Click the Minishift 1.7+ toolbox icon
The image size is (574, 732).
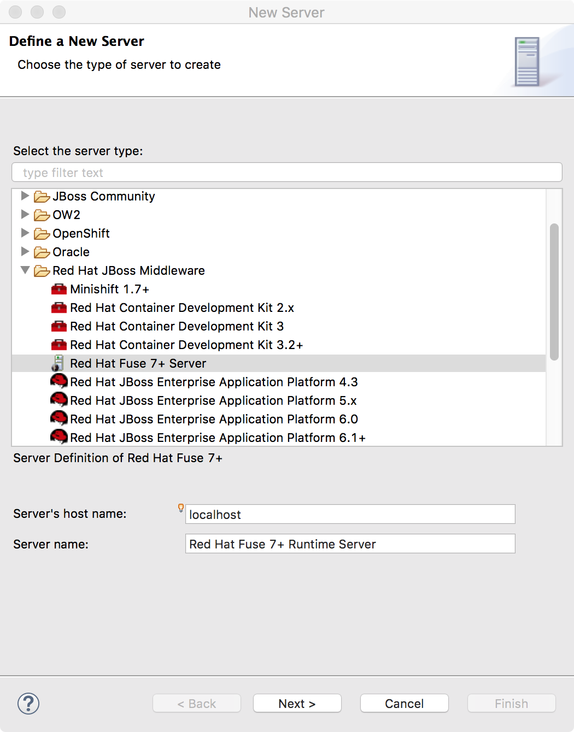58,289
